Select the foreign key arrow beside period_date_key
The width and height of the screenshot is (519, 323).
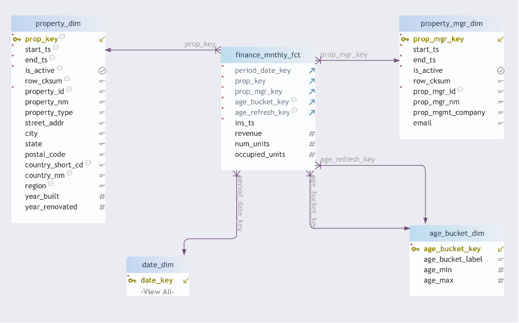(311, 70)
